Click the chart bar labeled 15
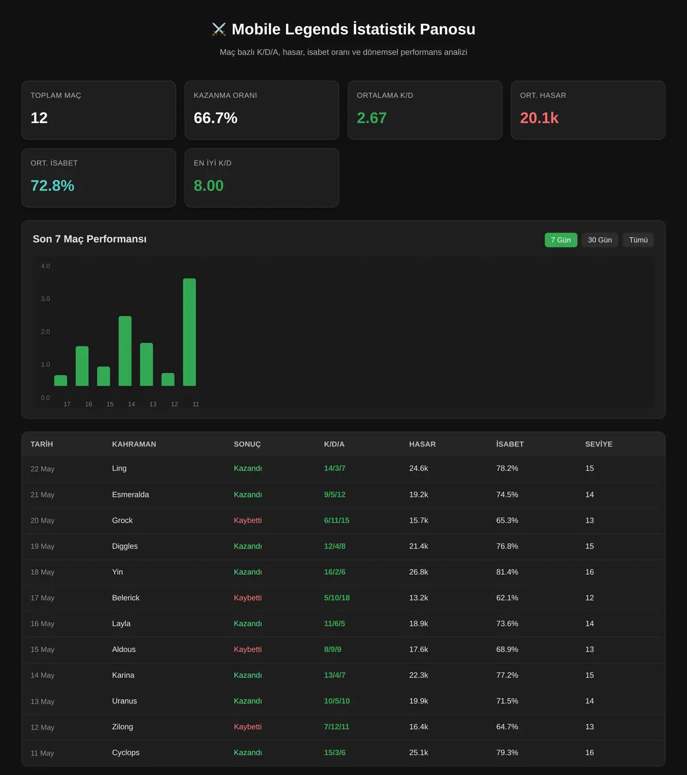Viewport: 687px width, 775px height. [104, 376]
